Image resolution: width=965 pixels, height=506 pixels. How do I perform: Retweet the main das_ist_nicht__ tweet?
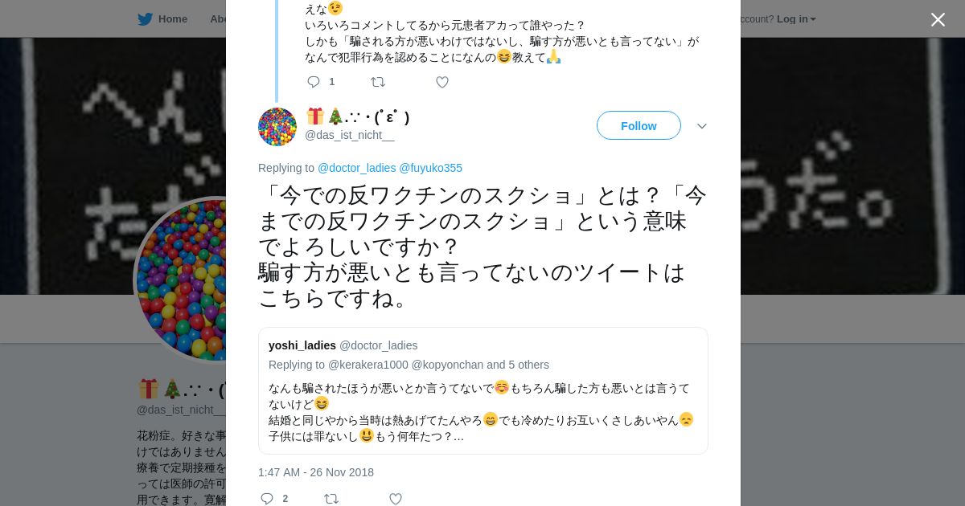click(x=331, y=499)
